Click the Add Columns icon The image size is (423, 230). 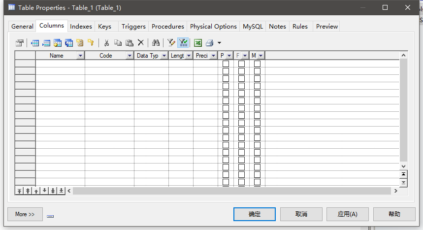(58, 43)
